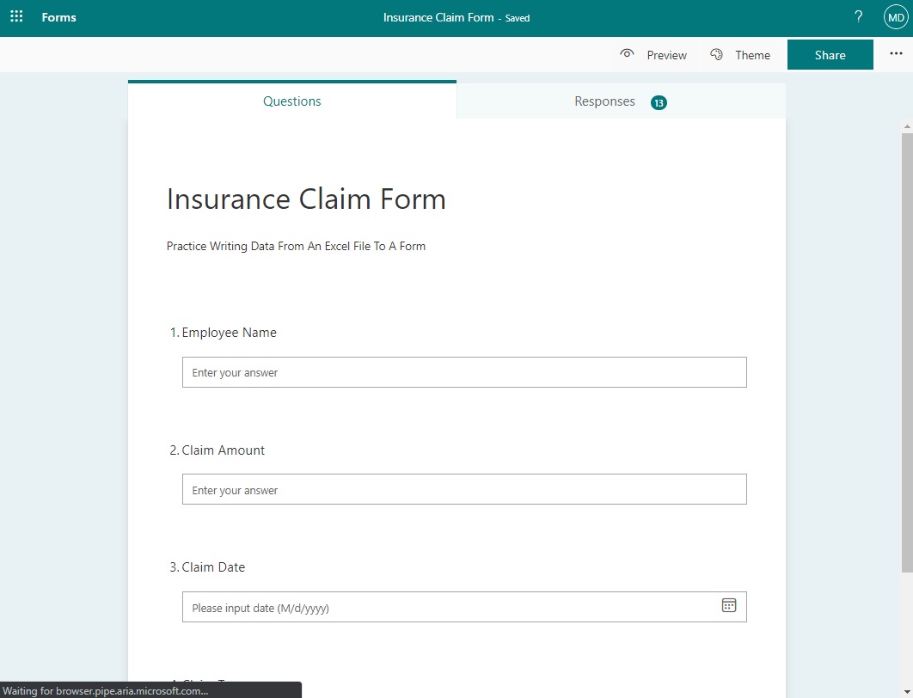The width and height of the screenshot is (913, 698).
Task: Click the Preview text link
Action: click(666, 54)
